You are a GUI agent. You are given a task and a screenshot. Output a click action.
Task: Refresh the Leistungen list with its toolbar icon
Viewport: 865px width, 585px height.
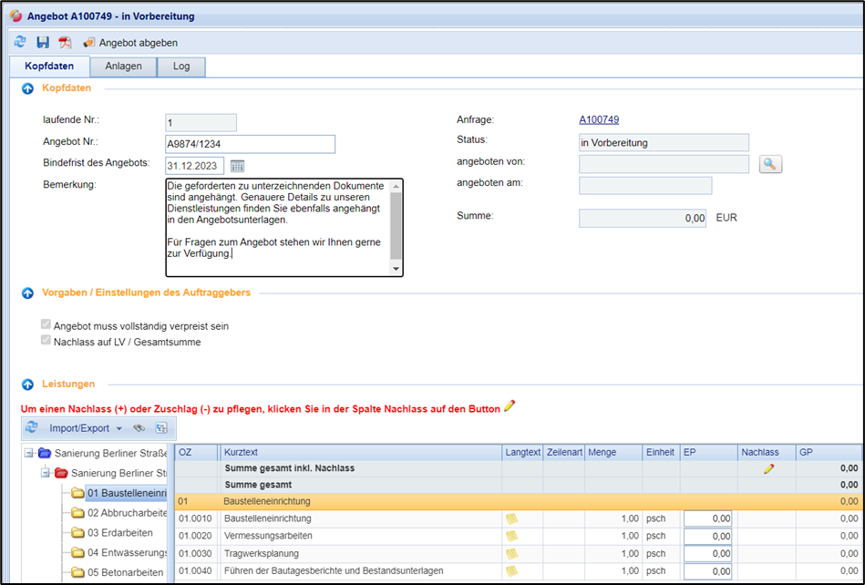click(32, 428)
